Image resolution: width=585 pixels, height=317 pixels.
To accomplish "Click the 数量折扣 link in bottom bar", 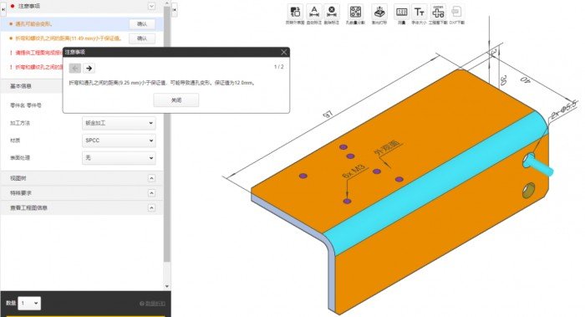I will (152, 304).
